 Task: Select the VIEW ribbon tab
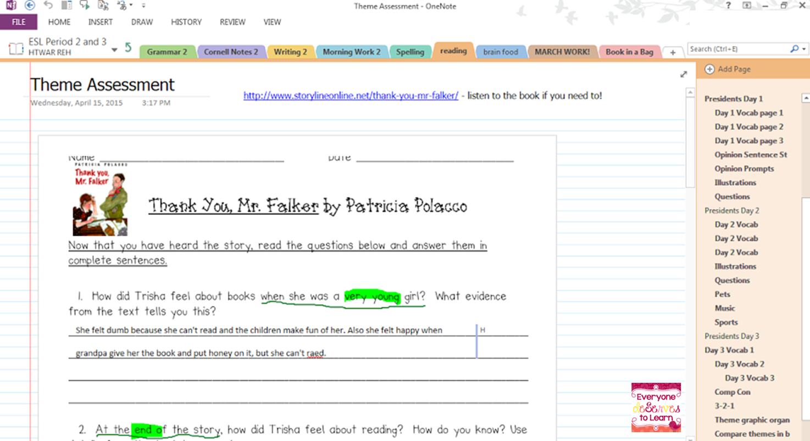tap(272, 22)
